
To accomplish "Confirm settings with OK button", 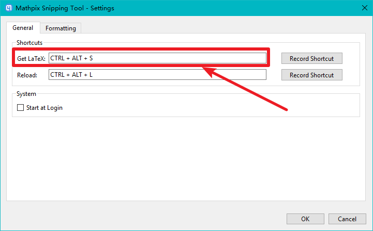I will point(305,219).
